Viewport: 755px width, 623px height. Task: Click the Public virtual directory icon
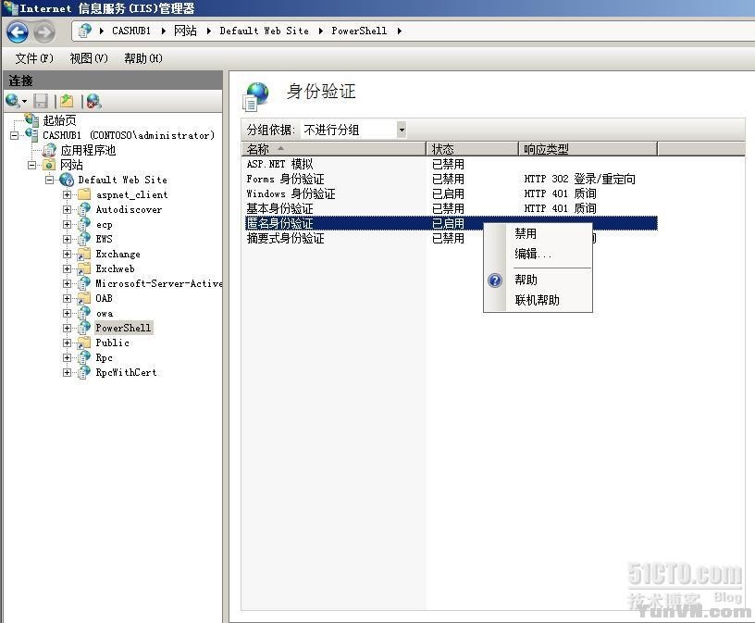coord(84,343)
